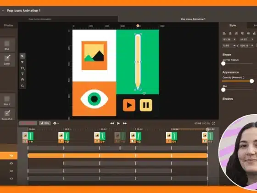This screenshot has width=257, height=193.
Task: Open the keyframe dropdown chevron
Action: [58, 124]
